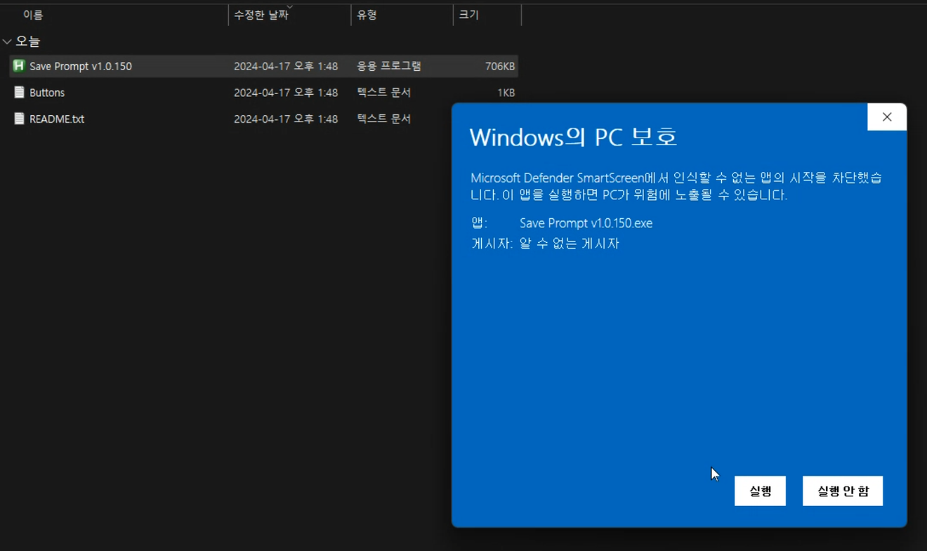
Task: Sort by the 이름 column header
Action: pyautogui.click(x=33, y=14)
